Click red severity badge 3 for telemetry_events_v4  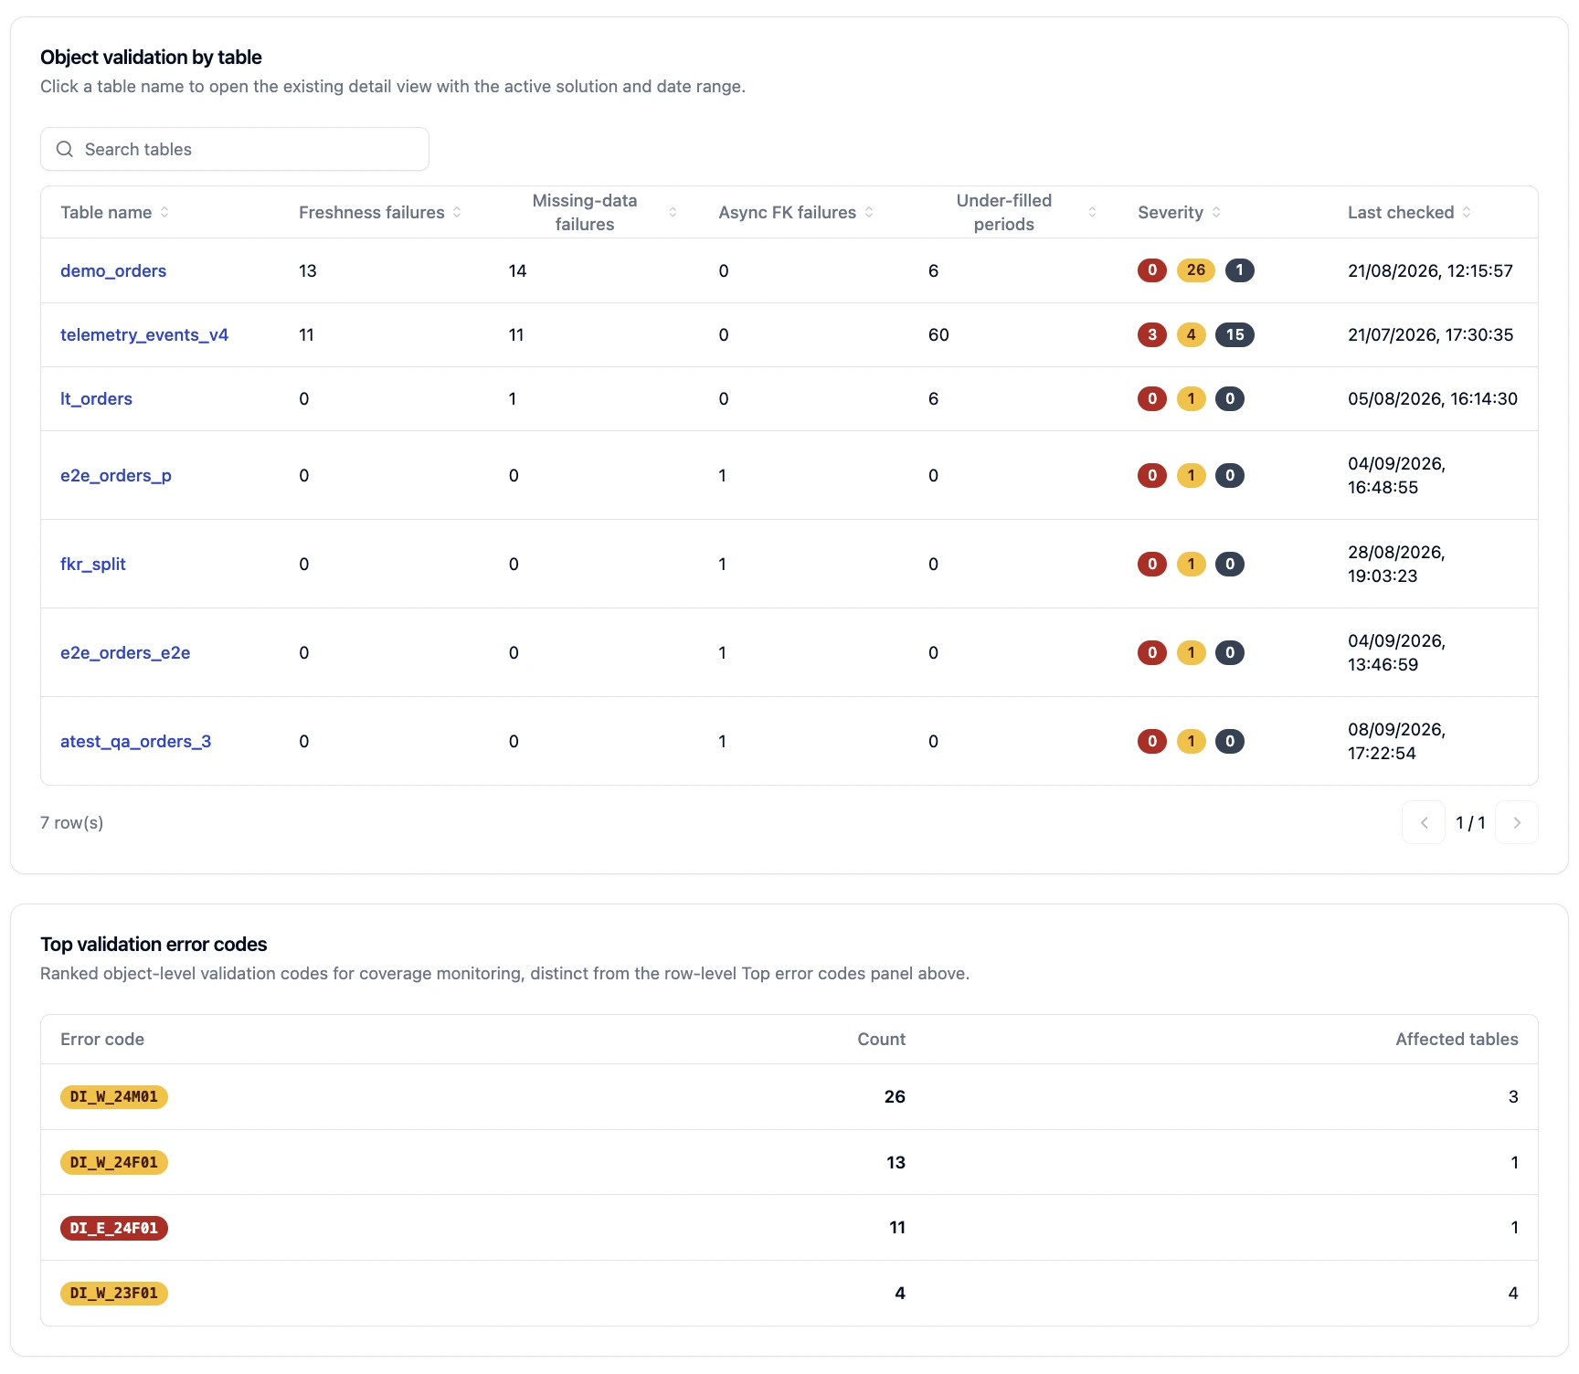click(x=1152, y=334)
